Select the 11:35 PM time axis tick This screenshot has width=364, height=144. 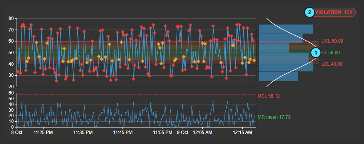click(83, 132)
